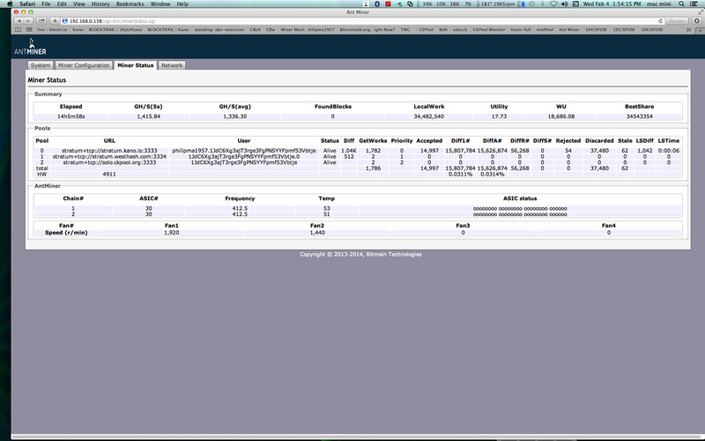The height and width of the screenshot is (441, 705).
Task: Click the AntMiner logo
Action: 30,48
